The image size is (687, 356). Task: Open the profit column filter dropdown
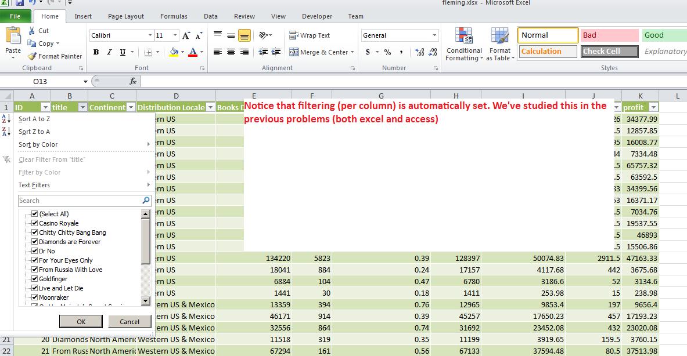pos(654,107)
